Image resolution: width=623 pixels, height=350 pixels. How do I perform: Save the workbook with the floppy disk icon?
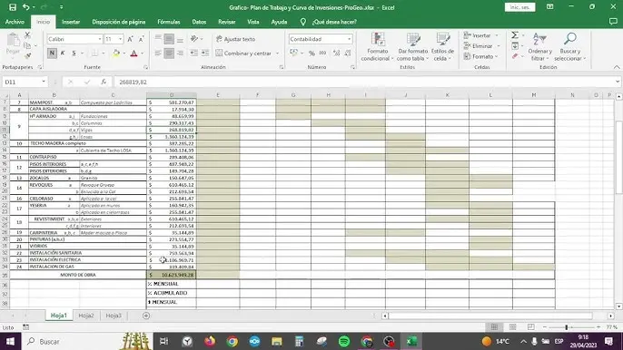[13, 7]
